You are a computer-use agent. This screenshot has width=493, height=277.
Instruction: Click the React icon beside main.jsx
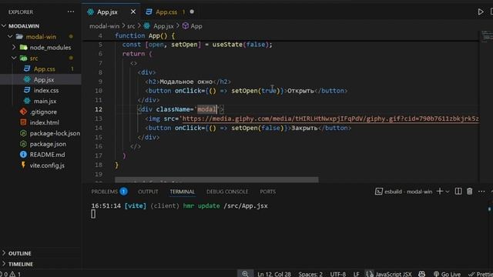(x=27, y=101)
